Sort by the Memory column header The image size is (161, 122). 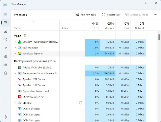click(x=108, y=25)
